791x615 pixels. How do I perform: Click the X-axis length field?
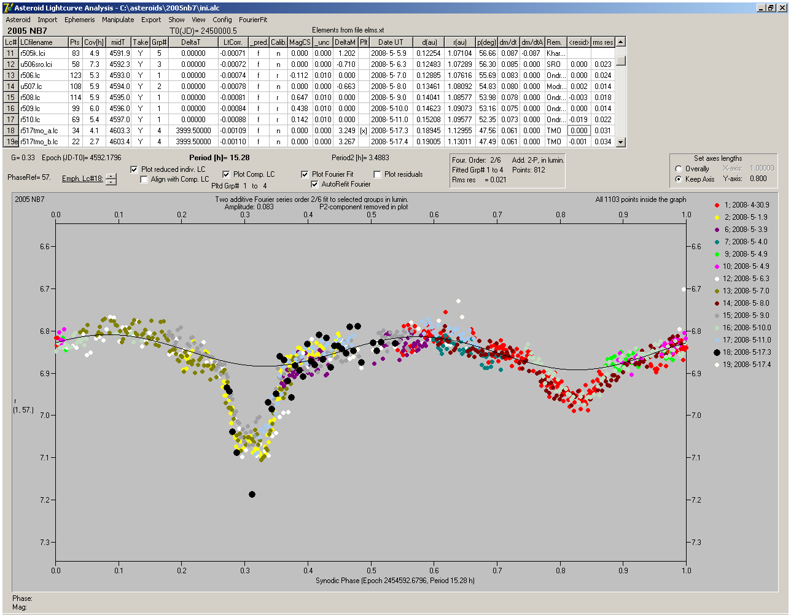[762, 168]
